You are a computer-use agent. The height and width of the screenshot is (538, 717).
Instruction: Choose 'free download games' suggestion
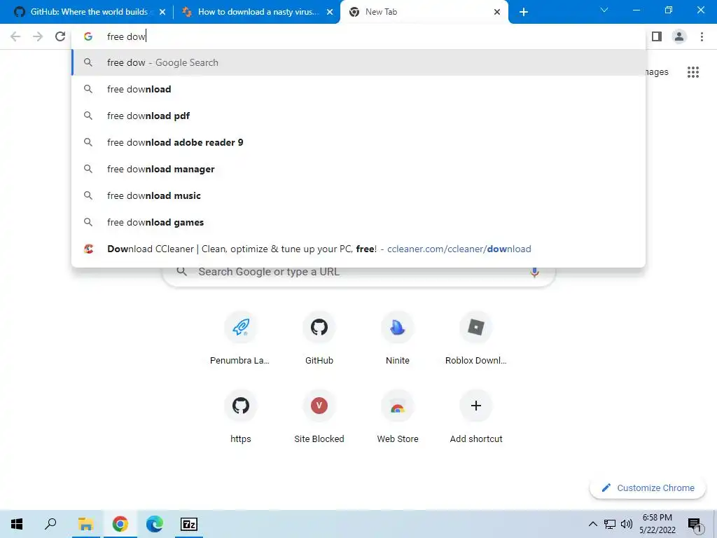(x=358, y=222)
